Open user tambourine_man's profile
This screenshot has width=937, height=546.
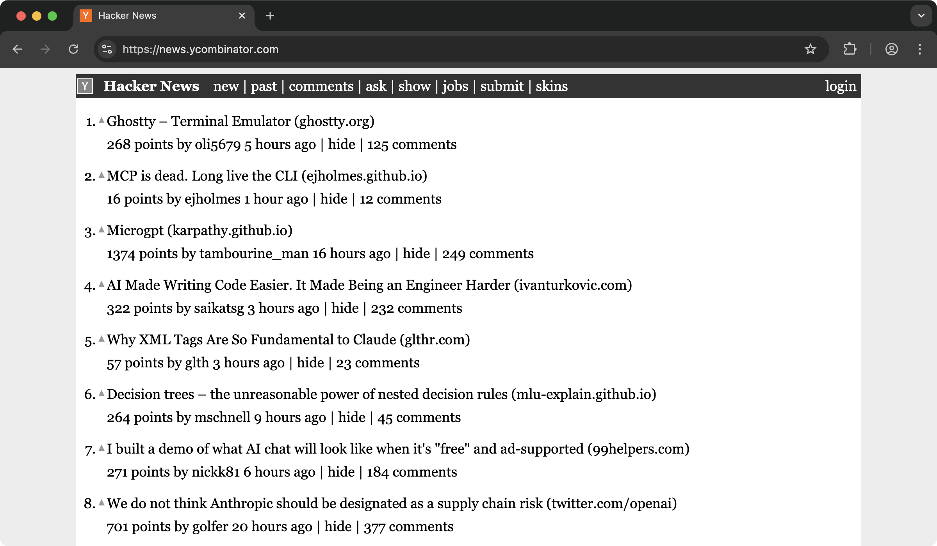click(254, 254)
